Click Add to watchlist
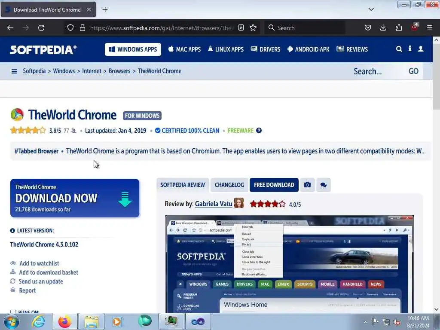This screenshot has height=330, width=440. 39,263
